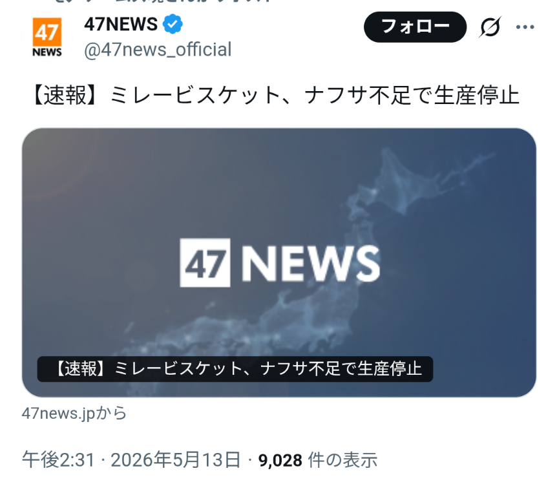Click the card headline caption overlay
557x484 pixels.
point(235,369)
